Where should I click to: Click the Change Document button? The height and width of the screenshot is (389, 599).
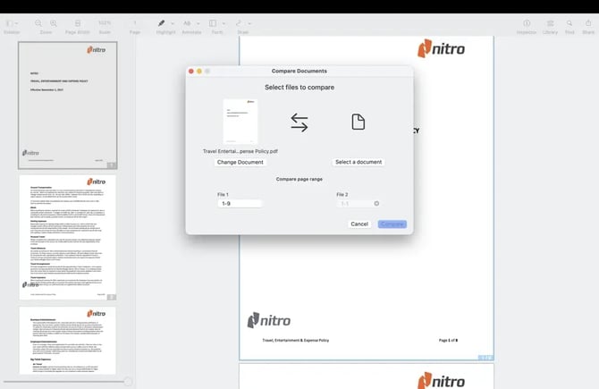[240, 162]
